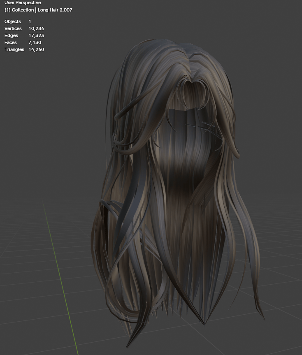302x355 pixels.
Task: Click the lowest pointed hair strand tip
Action: click(128, 346)
